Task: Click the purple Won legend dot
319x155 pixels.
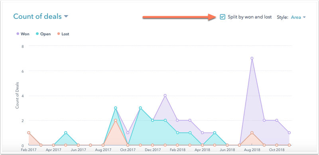Action: click(18, 34)
